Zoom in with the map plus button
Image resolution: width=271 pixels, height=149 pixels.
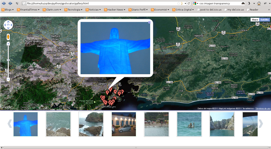pos(8,44)
